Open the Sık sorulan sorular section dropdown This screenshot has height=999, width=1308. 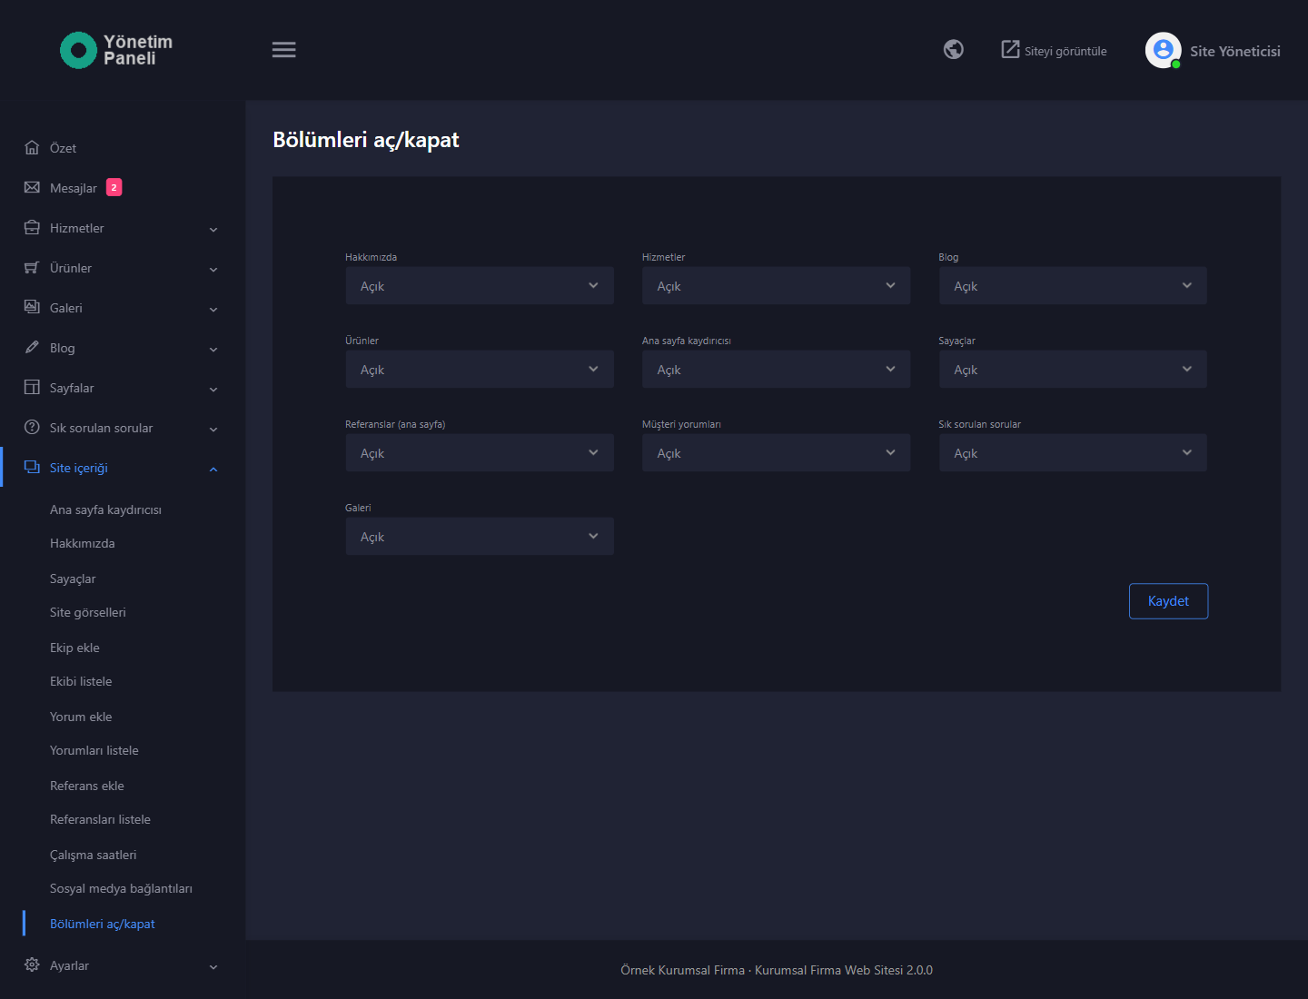[x=1073, y=453]
